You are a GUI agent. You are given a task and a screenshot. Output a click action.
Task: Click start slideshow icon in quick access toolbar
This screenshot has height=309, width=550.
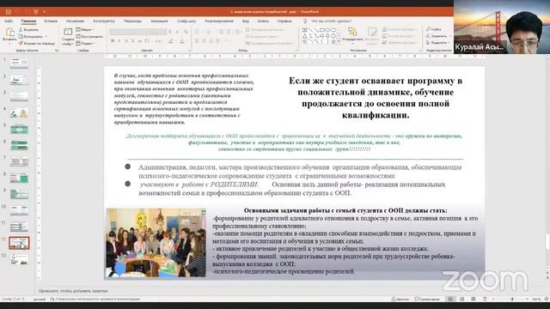(35, 11)
